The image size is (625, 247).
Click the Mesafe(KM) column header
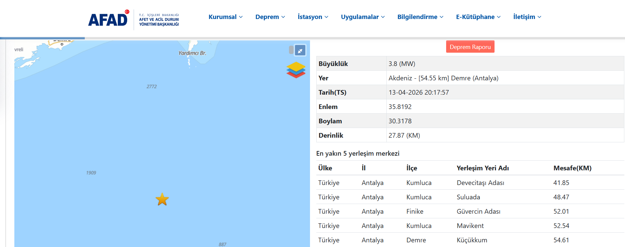point(572,168)
